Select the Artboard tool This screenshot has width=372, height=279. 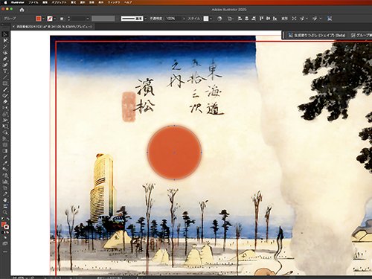5,187
